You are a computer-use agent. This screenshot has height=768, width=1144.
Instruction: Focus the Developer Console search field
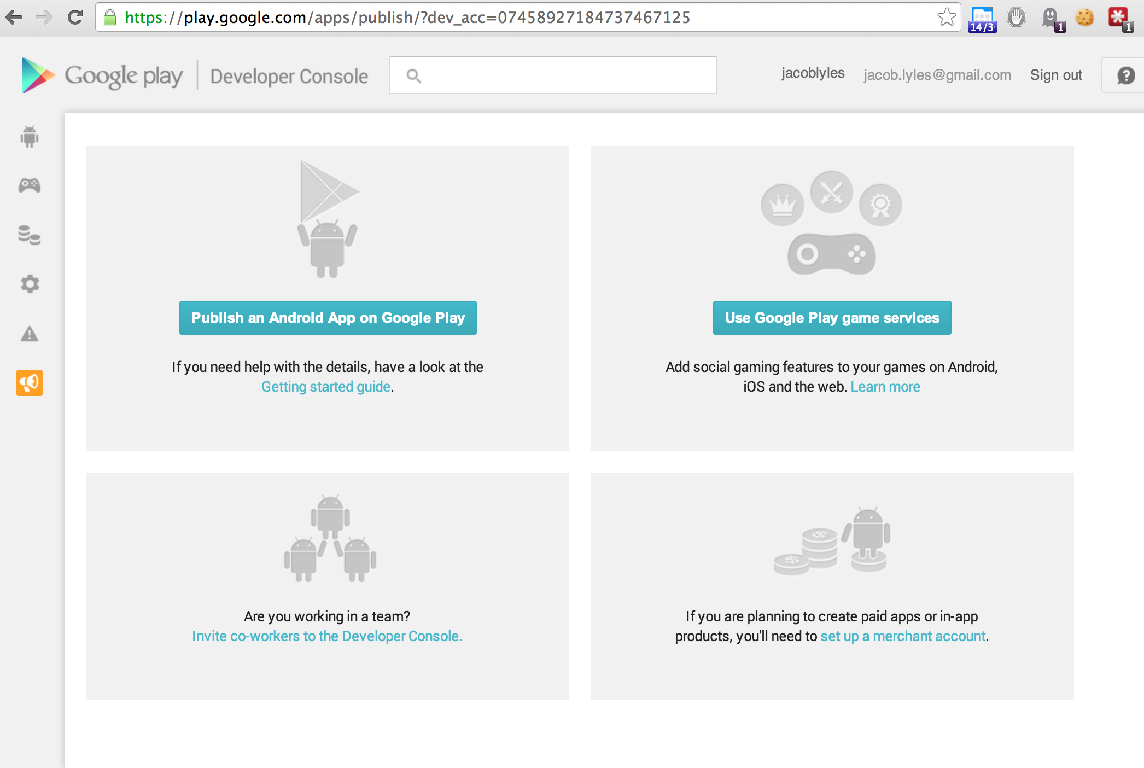tap(553, 75)
